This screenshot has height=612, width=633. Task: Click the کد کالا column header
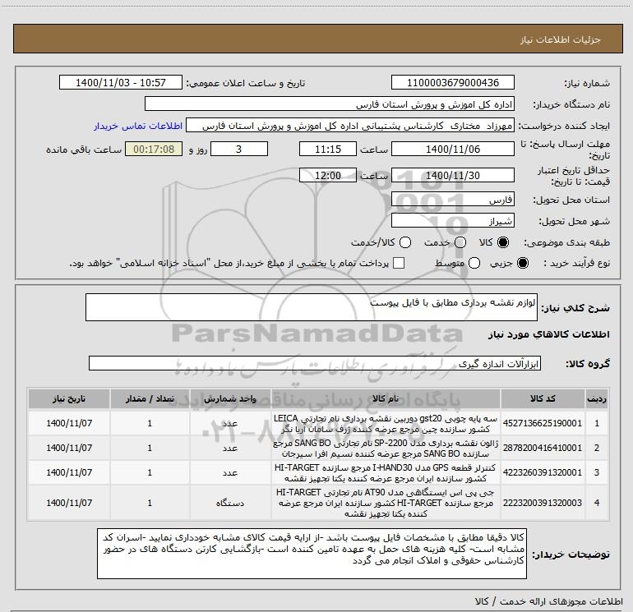coord(543,398)
